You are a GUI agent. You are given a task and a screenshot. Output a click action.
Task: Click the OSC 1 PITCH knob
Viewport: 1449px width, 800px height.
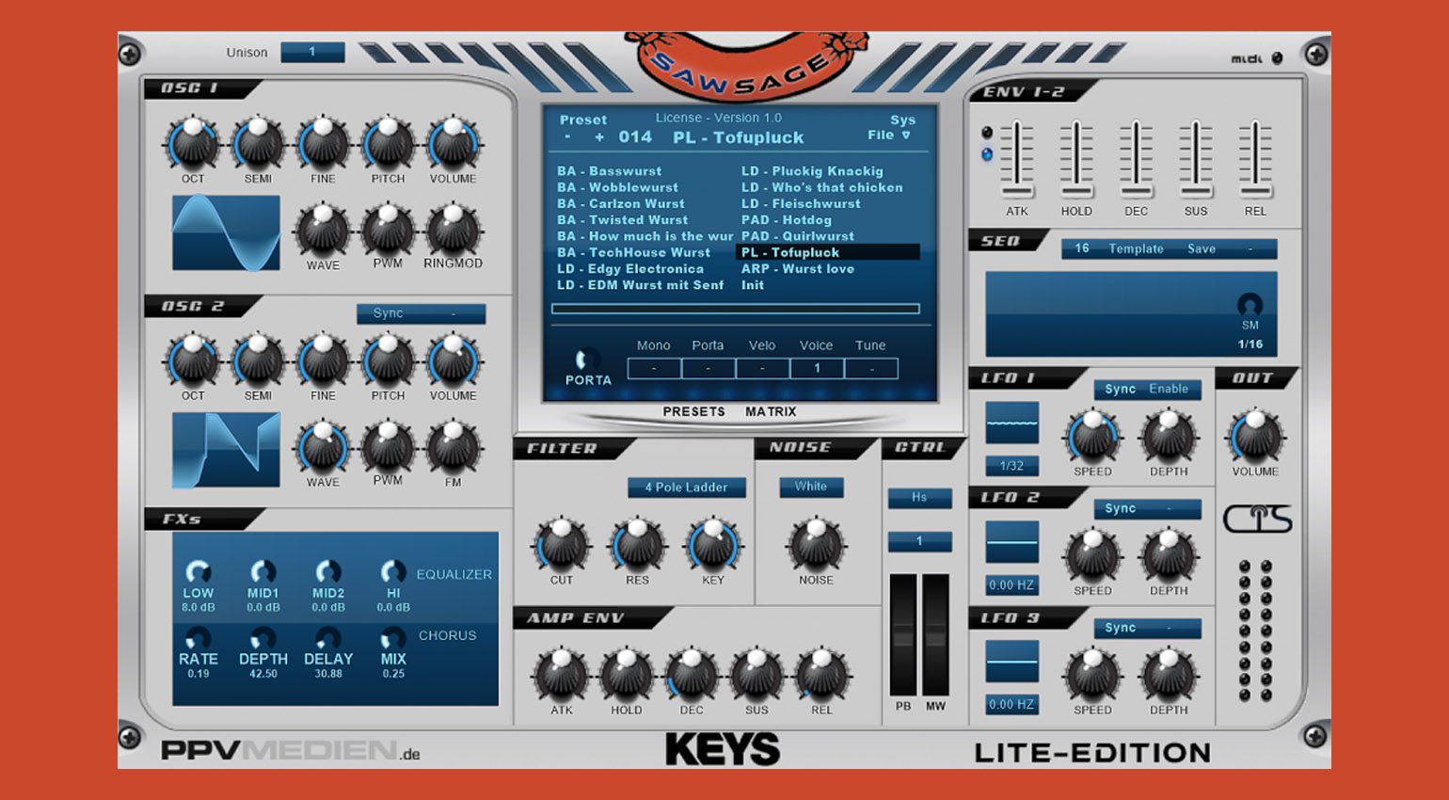coord(388,144)
